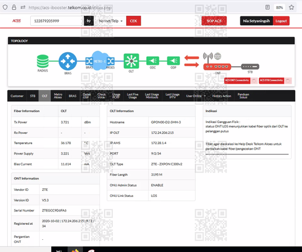Open the Panduan Solusi tab
Screen dimensions: 302x252
(x=243, y=96)
